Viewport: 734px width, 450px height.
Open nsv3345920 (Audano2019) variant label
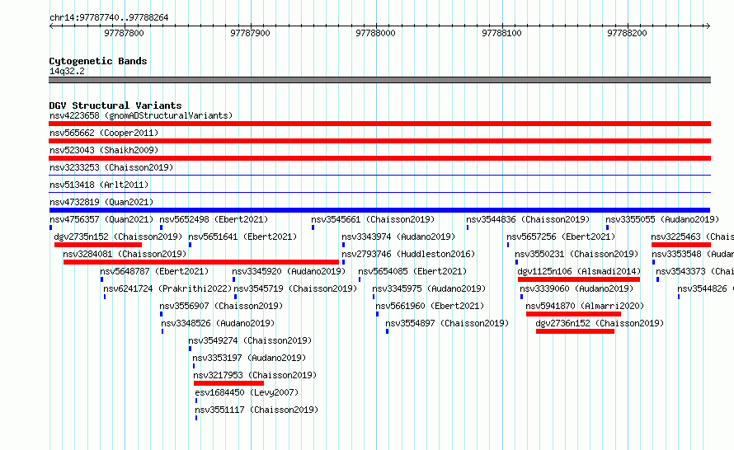(x=289, y=271)
